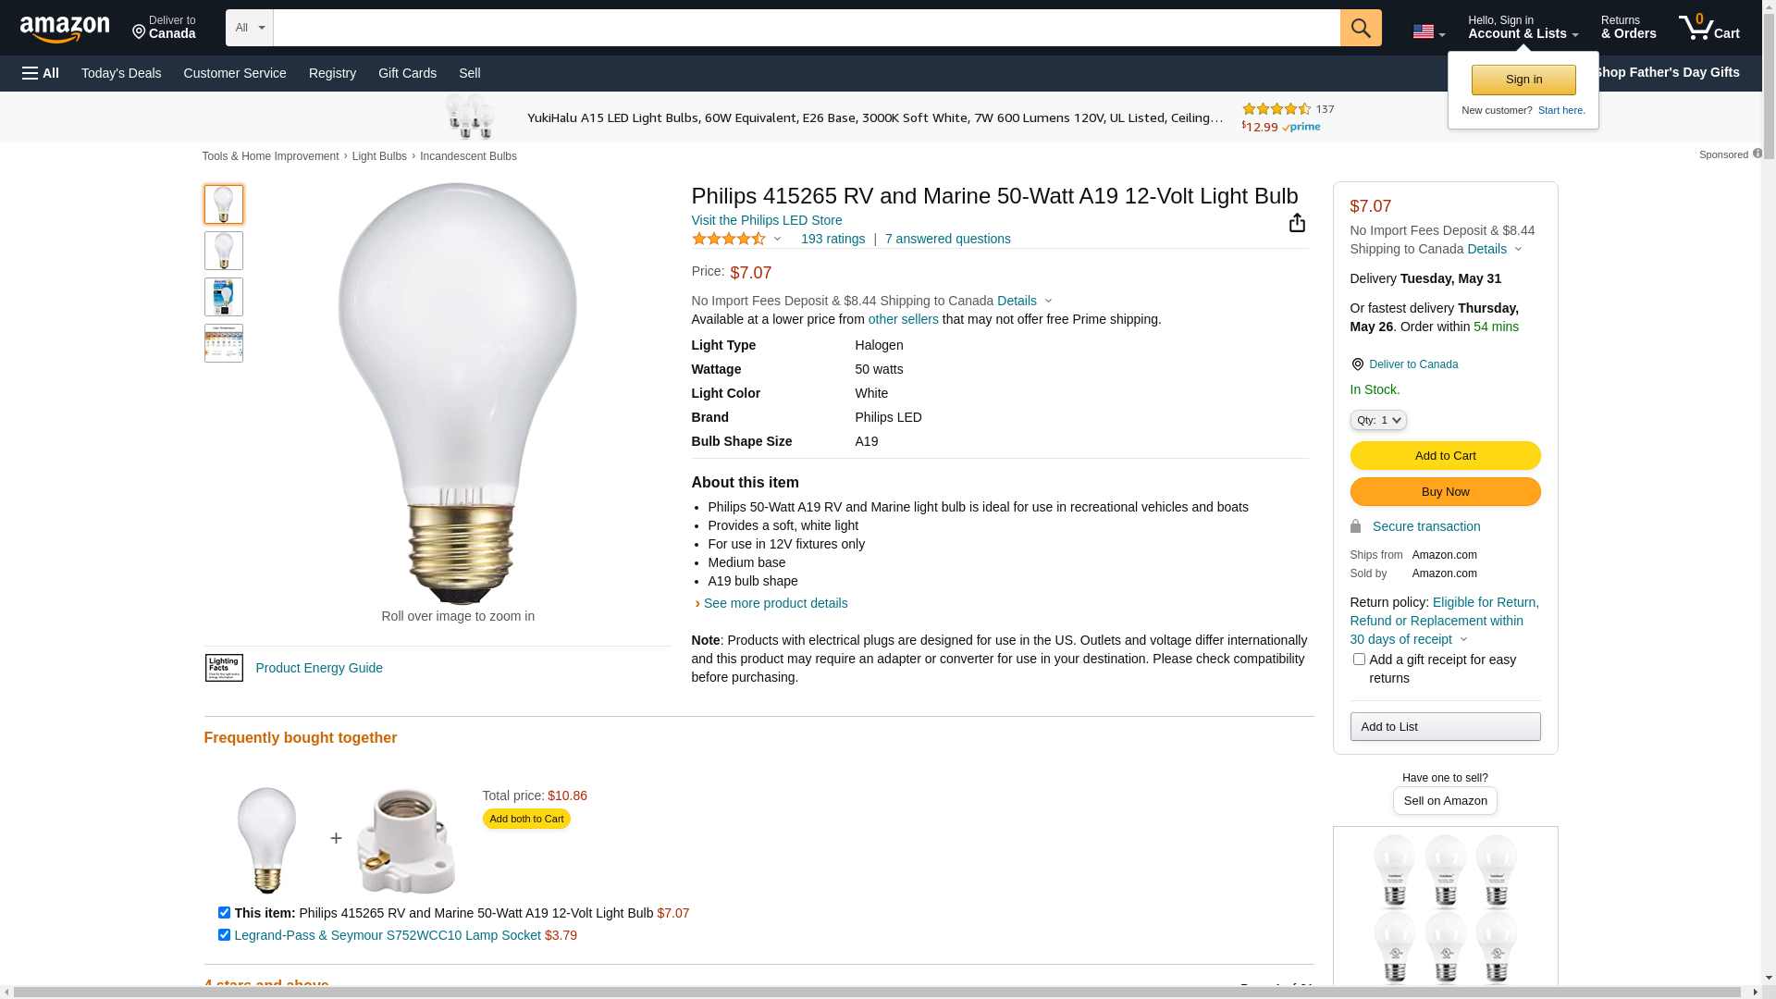This screenshot has height=999, width=1776.
Task: Open the shopping cart
Action: (x=1708, y=28)
